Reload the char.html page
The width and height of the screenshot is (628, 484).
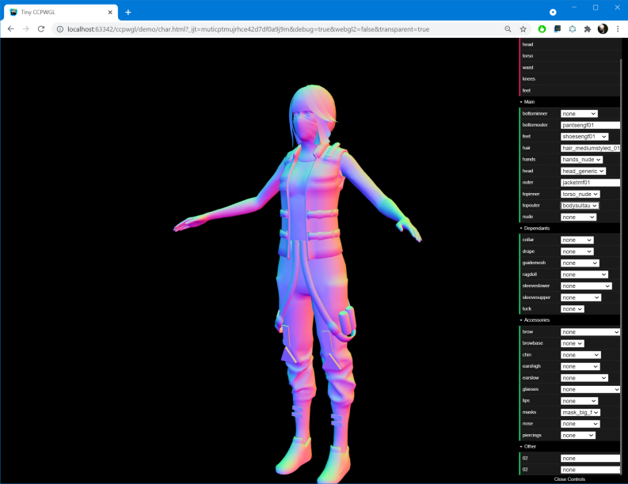pos(41,29)
